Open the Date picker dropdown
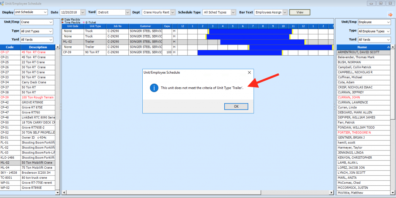This screenshot has width=396, height=198. [83, 12]
